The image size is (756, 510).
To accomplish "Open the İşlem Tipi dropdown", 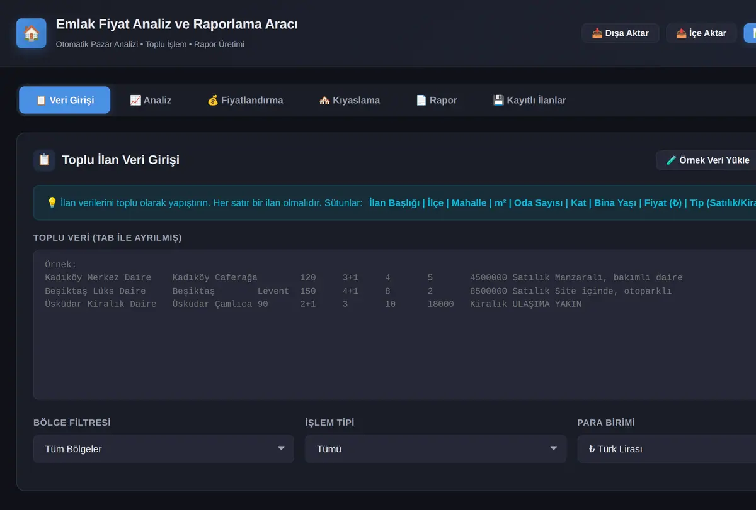I will coord(436,449).
